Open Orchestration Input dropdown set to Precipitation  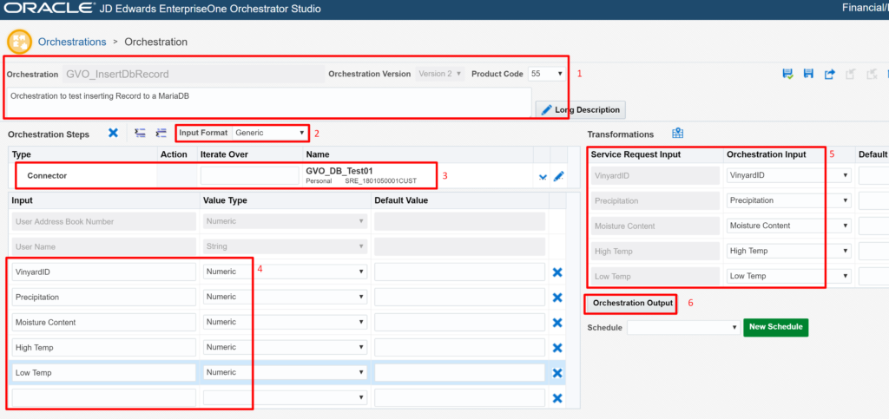[789, 200]
